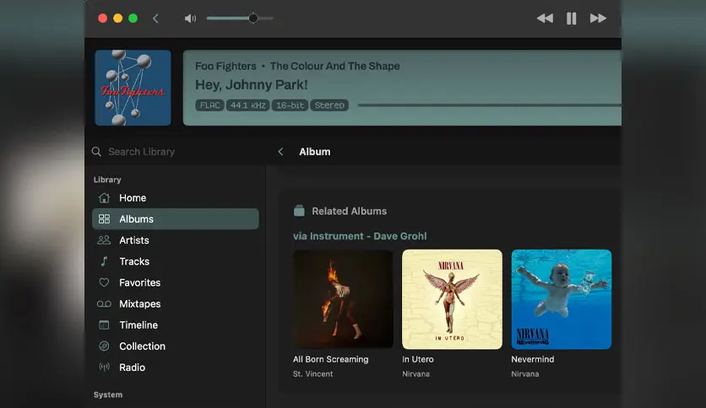Viewport: 706px width, 408px height.
Task: Close the window with red button
Action: [x=103, y=19]
